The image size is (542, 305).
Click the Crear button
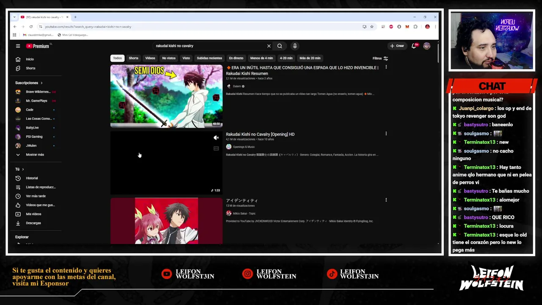397,46
